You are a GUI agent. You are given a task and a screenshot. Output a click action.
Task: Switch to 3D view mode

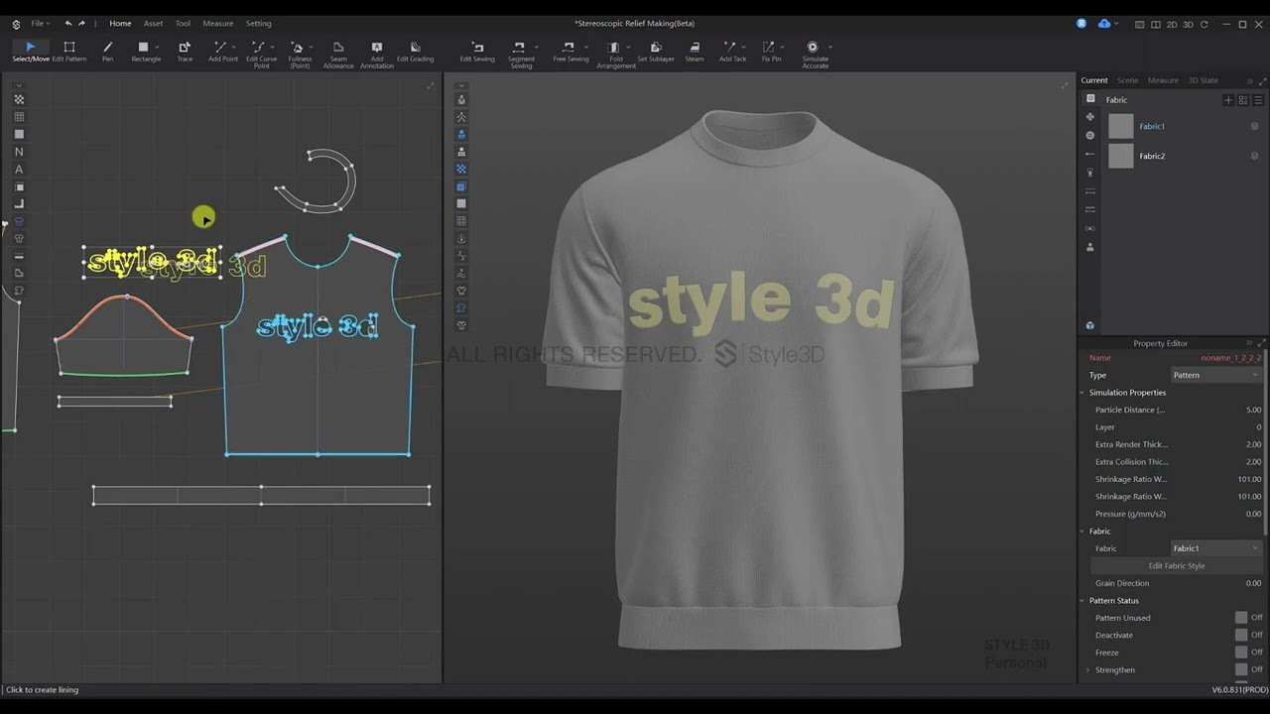click(x=1188, y=24)
